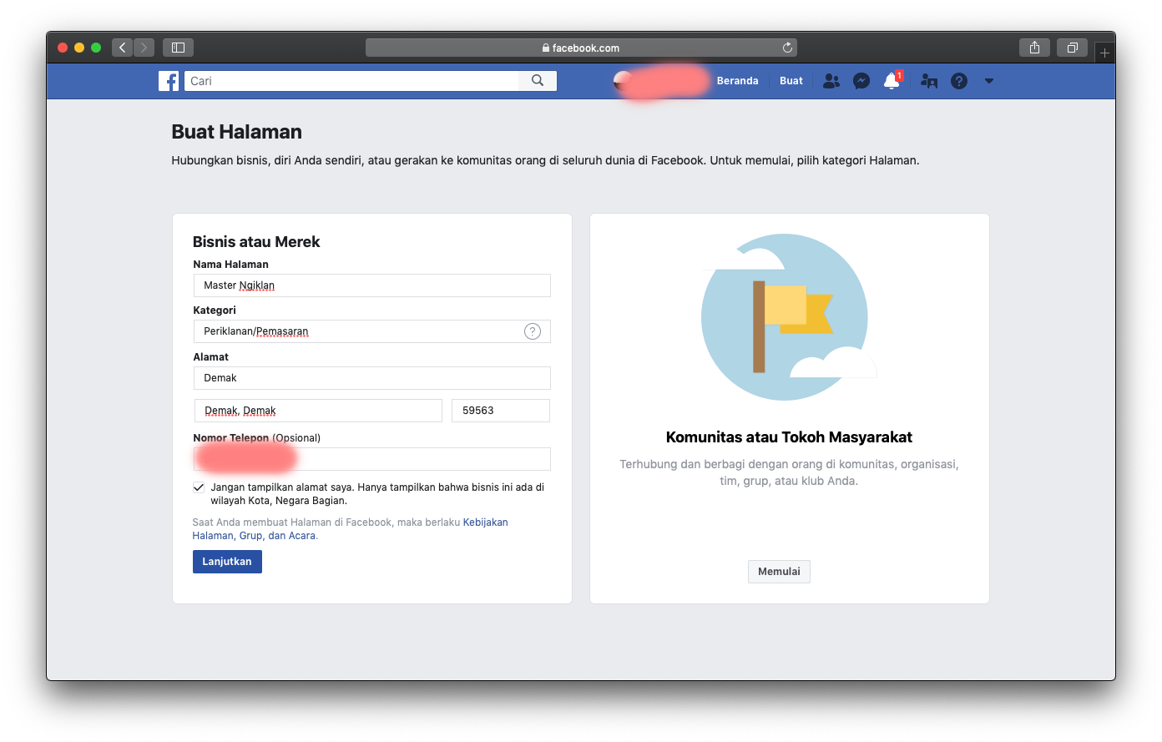Image resolution: width=1162 pixels, height=742 pixels.
Task: Open a new tab with plus button
Action: (1104, 53)
